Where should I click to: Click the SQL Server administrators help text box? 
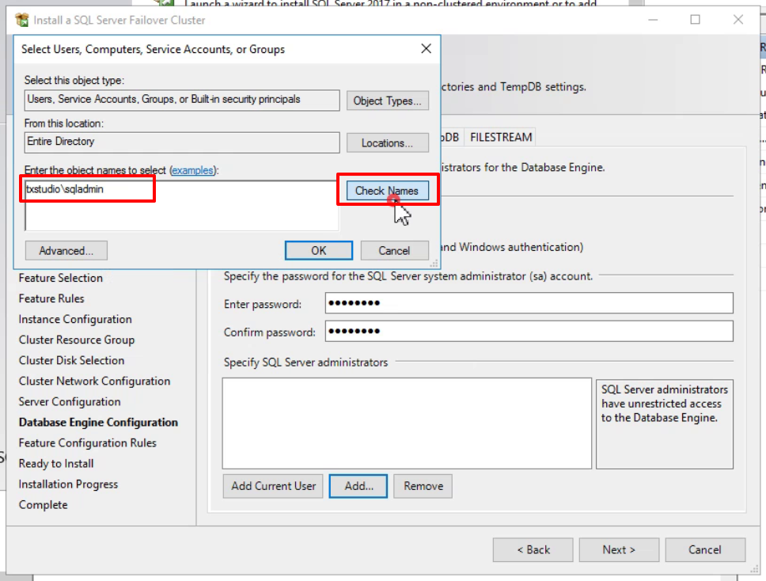click(665, 424)
